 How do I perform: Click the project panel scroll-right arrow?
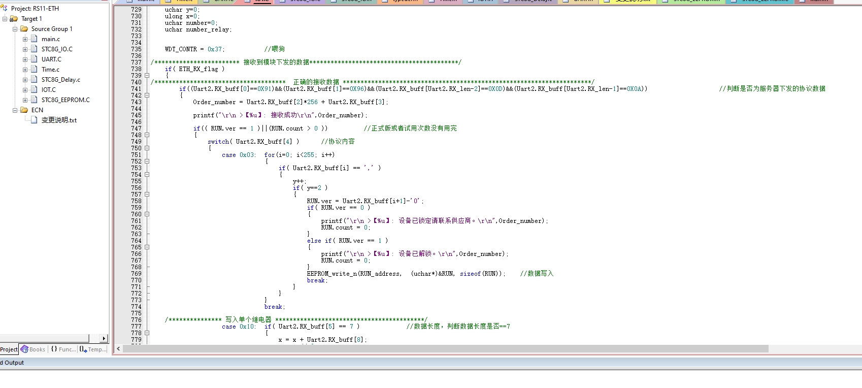click(104, 338)
